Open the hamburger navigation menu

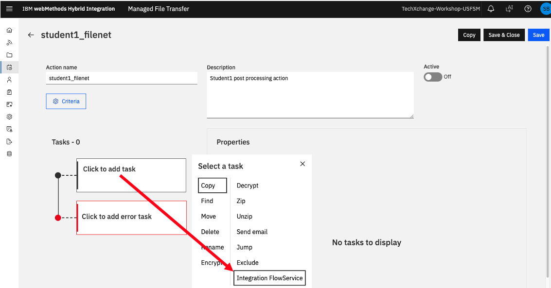pos(10,9)
